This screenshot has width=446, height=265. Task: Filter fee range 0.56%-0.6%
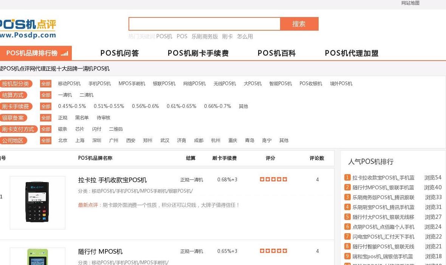tap(146, 106)
